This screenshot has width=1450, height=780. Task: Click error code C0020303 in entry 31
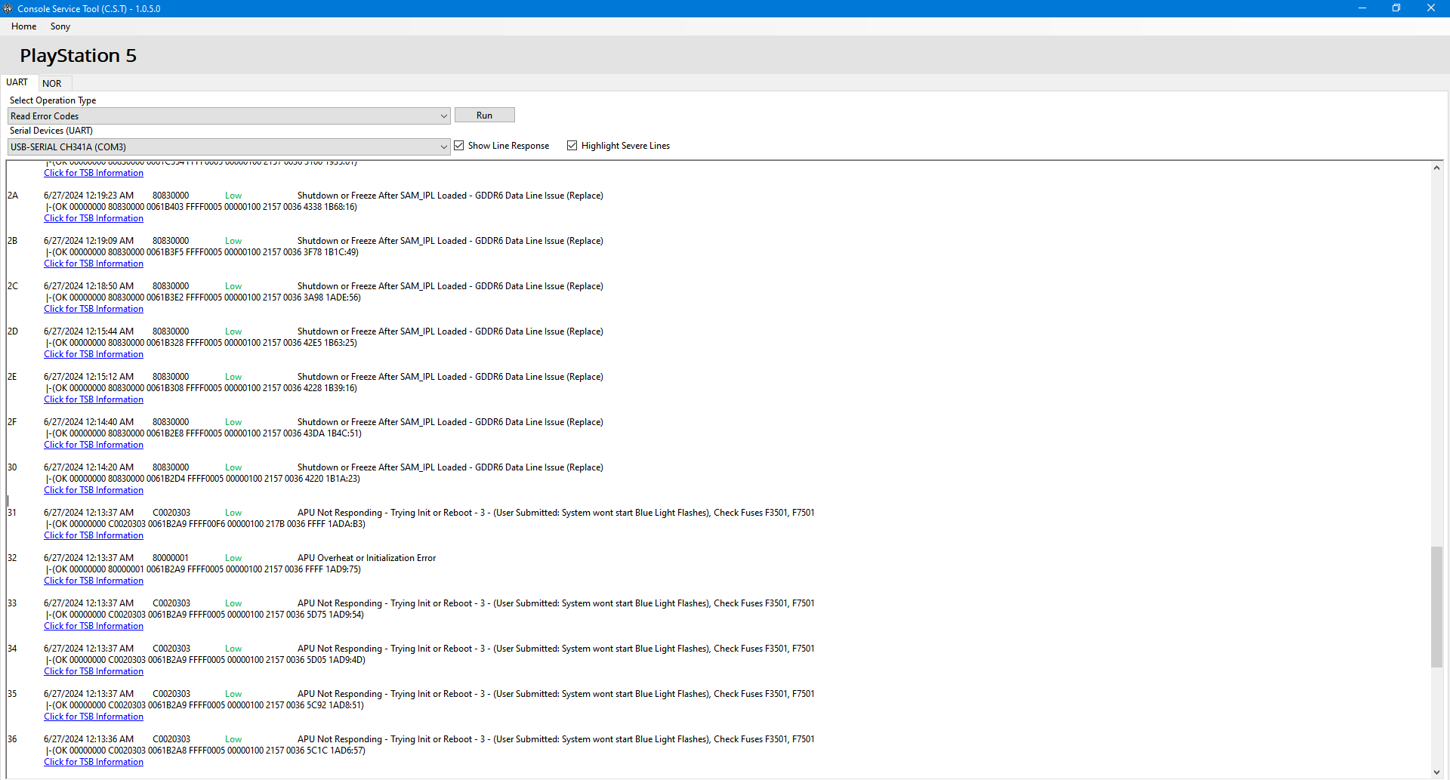(171, 513)
